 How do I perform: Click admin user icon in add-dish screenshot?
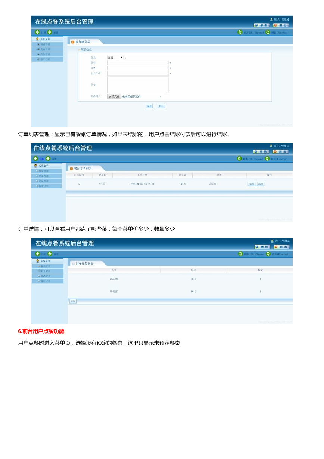[271, 19]
